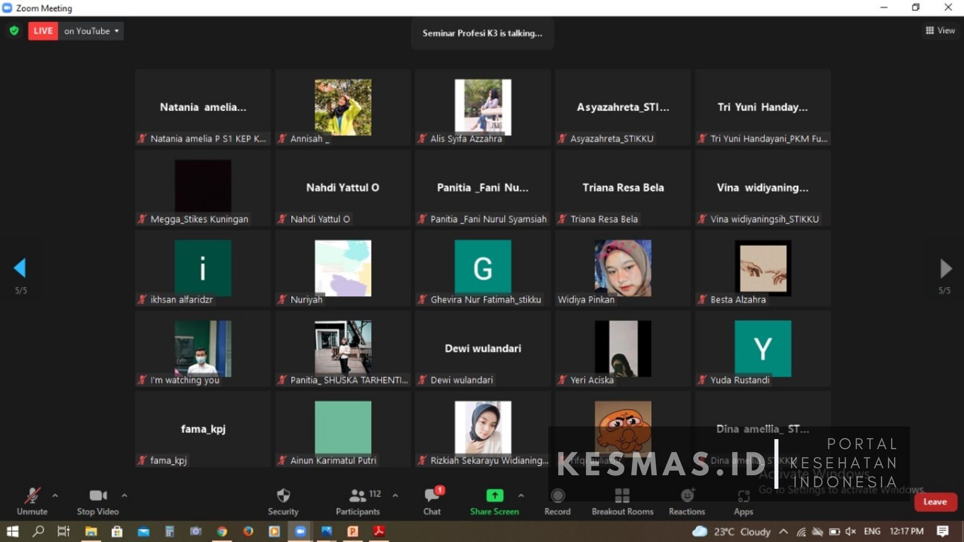Open Chrome from the Windows taskbar
Image resolution: width=964 pixels, height=542 pixels.
[222, 531]
